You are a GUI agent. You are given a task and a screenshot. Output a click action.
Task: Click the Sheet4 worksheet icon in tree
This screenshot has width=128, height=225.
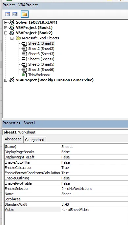[24, 59]
